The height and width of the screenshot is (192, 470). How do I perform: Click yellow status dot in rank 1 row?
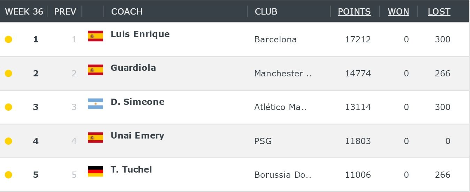pos(9,40)
